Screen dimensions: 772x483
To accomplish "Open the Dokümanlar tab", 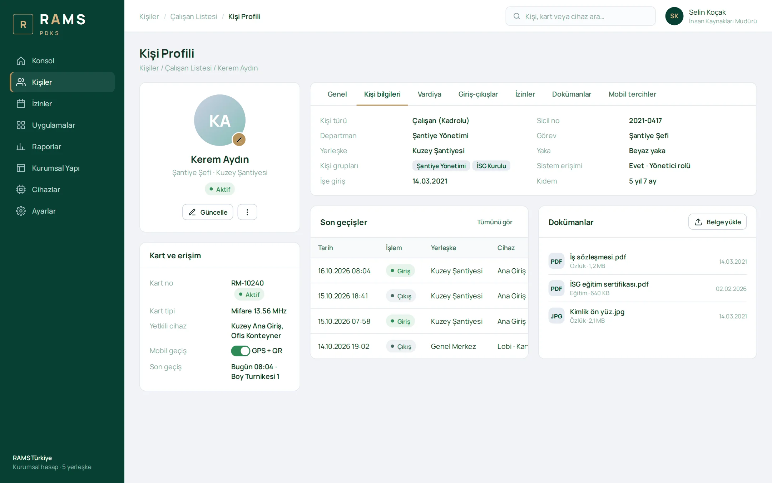I will (571, 94).
